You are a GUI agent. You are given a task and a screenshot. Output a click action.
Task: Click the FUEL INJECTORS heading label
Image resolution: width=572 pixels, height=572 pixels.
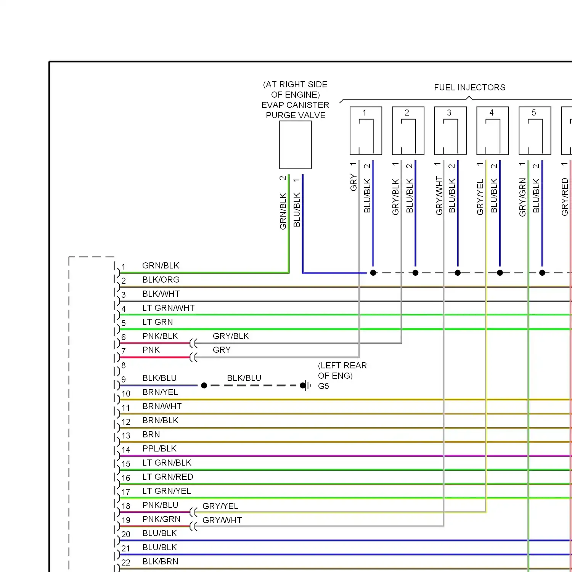tap(469, 88)
